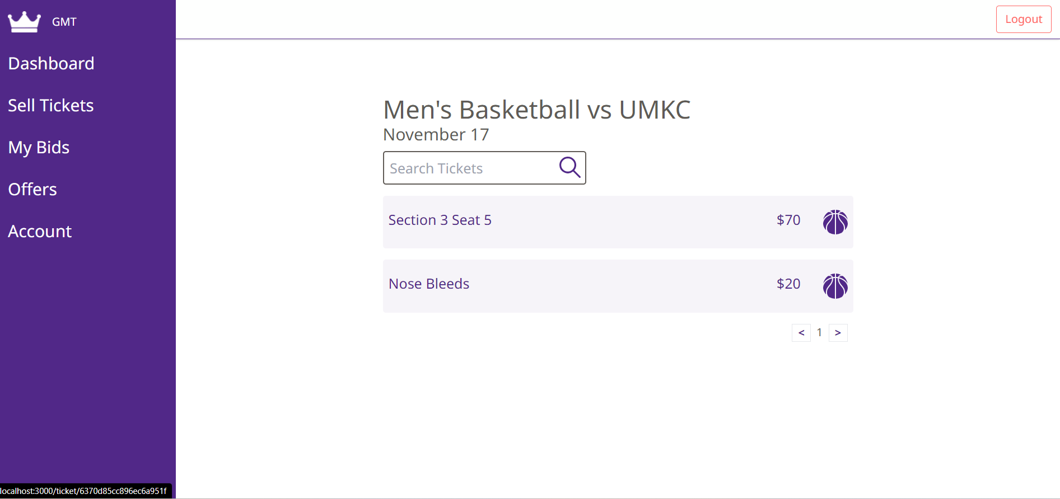Click the GMT brand text
1060x499 pixels.
click(x=64, y=22)
